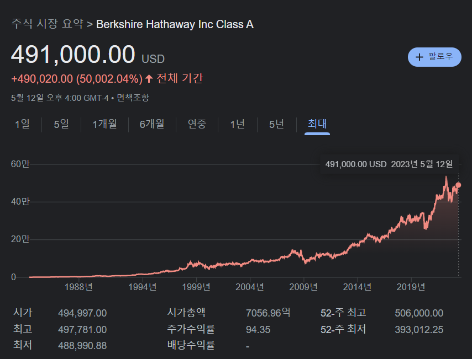This screenshot has width=472, height=359.
Task: Click the USD currency label
Action: [153, 59]
